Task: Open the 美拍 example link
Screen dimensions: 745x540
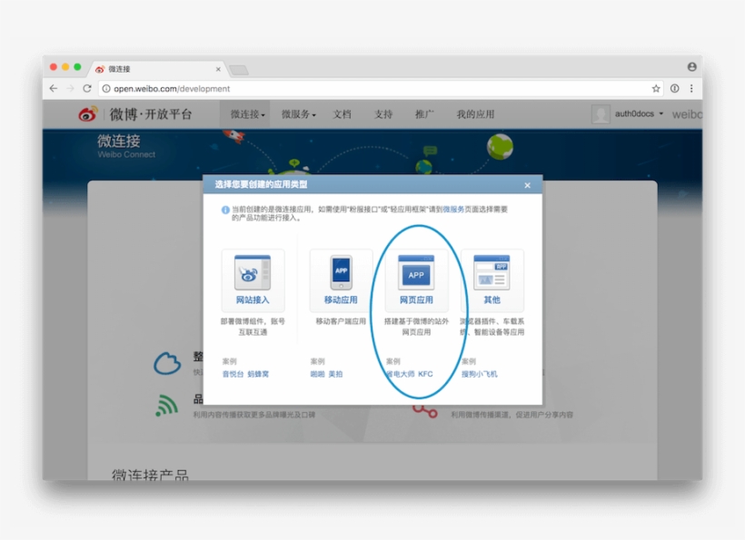Action: click(335, 374)
